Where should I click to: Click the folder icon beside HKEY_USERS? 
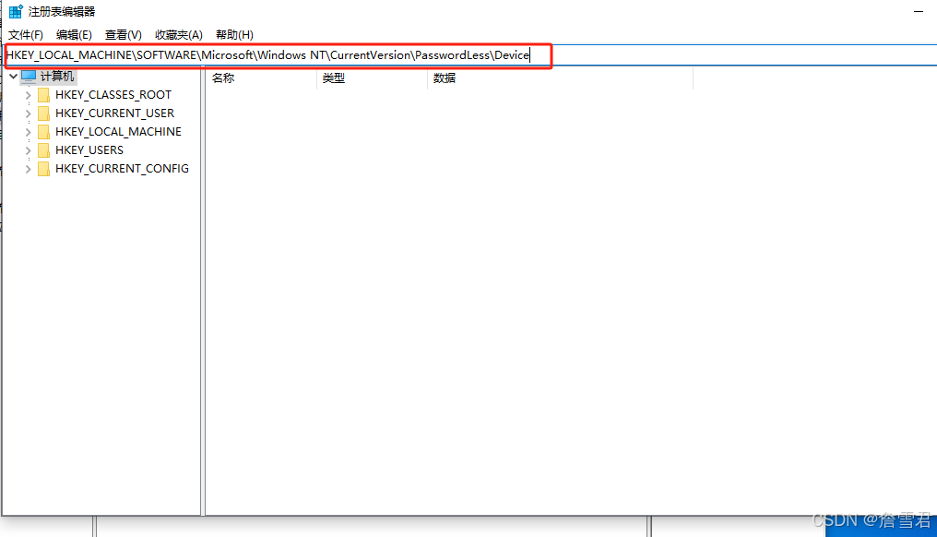coord(43,149)
